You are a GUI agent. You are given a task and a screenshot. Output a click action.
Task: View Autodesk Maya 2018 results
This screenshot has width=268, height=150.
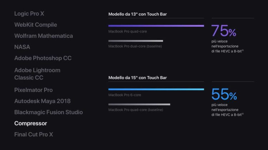[x=42, y=101]
